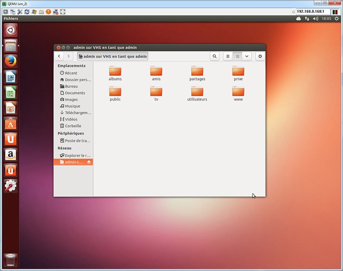Click the Fichiers menu in top panel
343x271 pixels.
11,18
